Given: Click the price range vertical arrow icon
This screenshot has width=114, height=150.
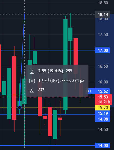Looking at the screenshot, I should [32, 71].
